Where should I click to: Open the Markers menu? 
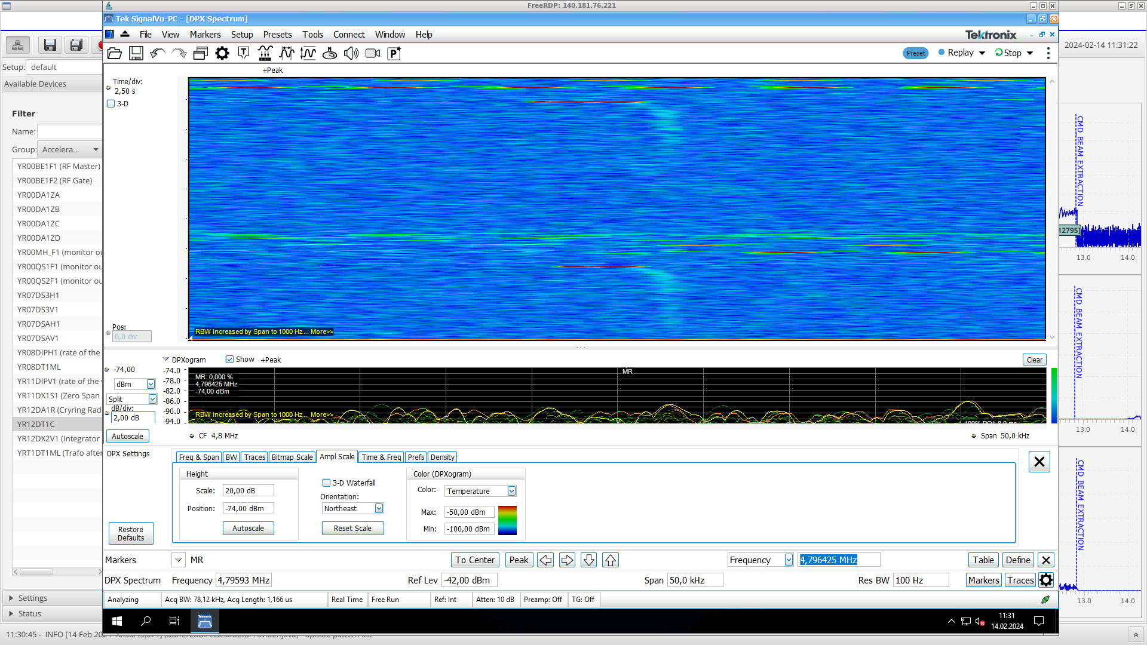[x=205, y=35]
